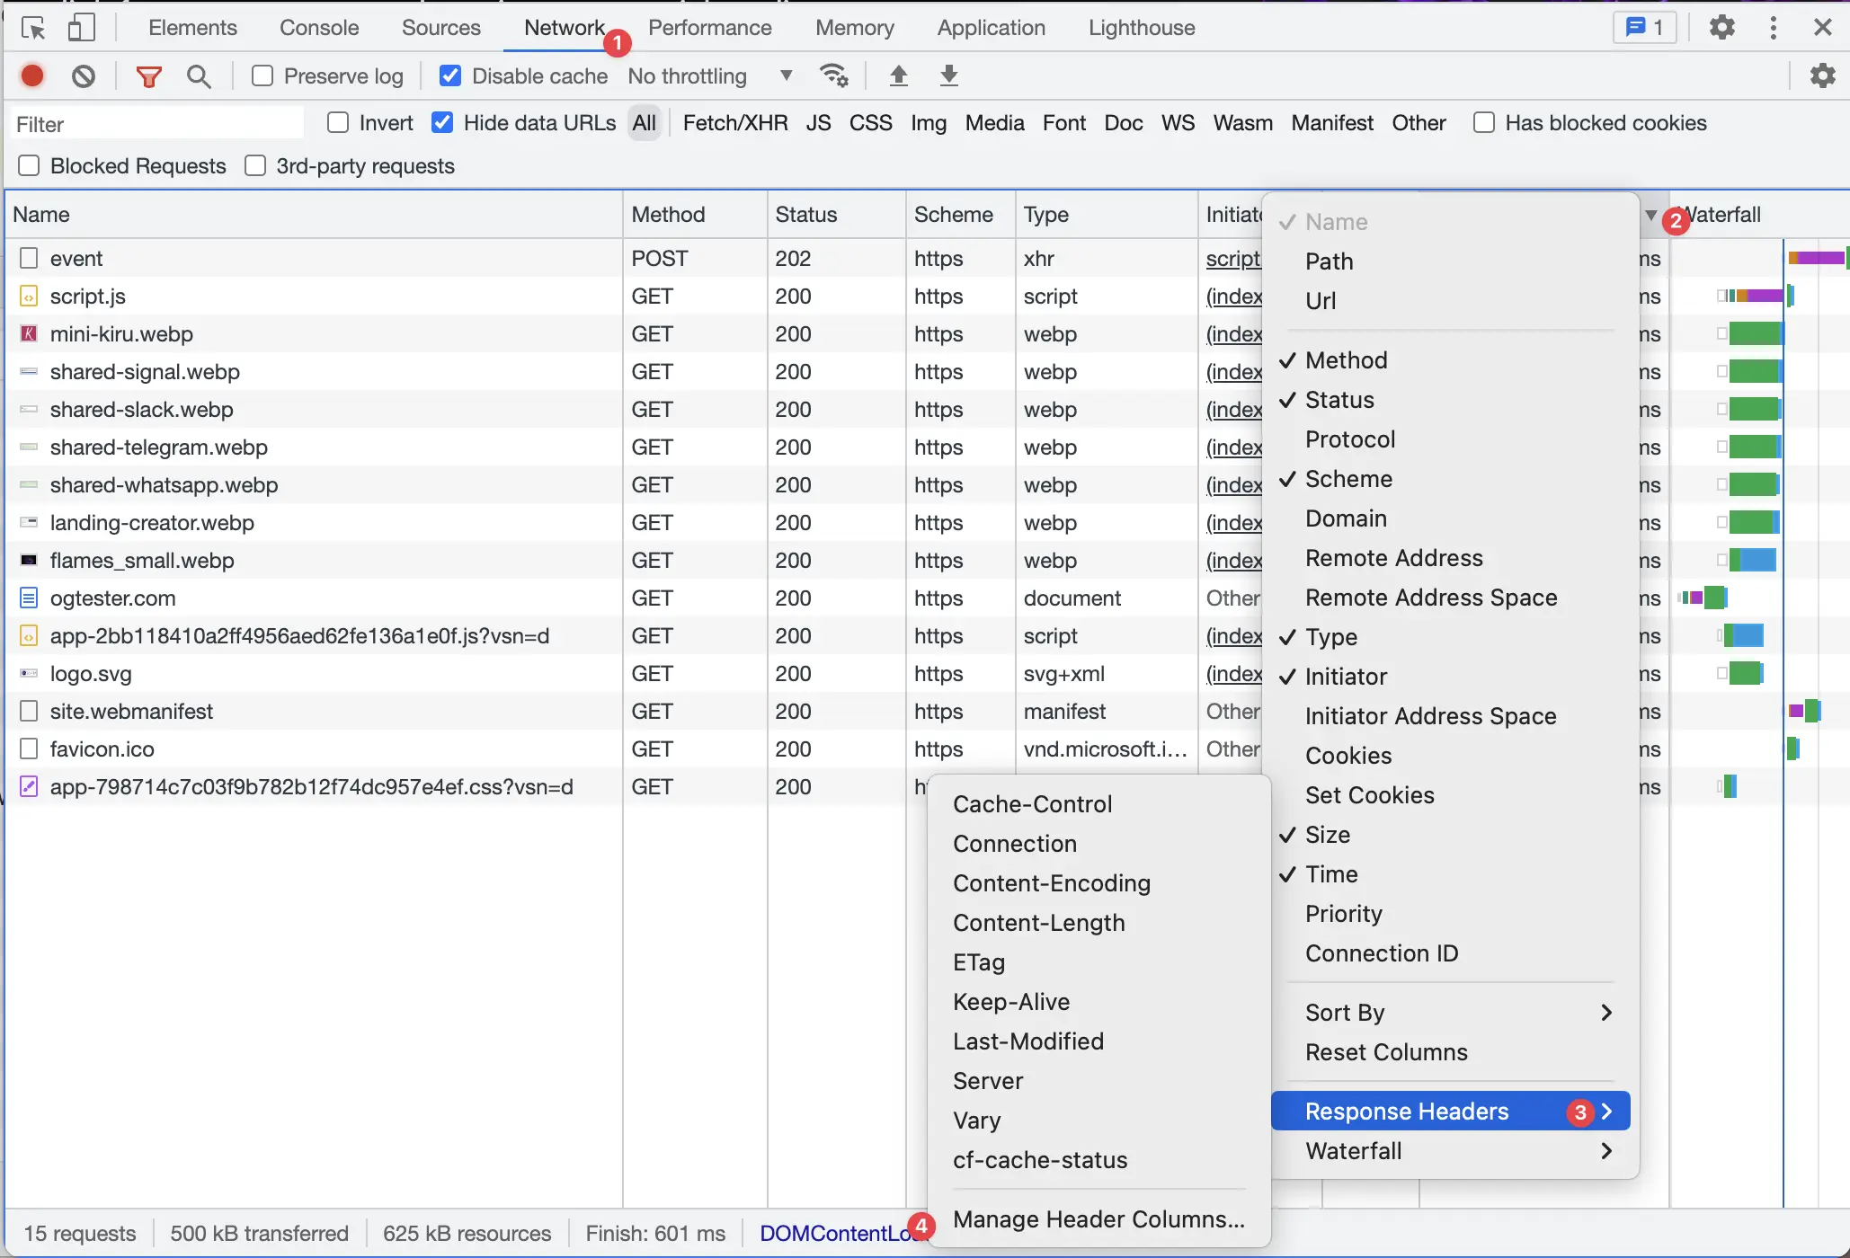Import a HAR file
The image size is (1850, 1258).
tap(899, 75)
